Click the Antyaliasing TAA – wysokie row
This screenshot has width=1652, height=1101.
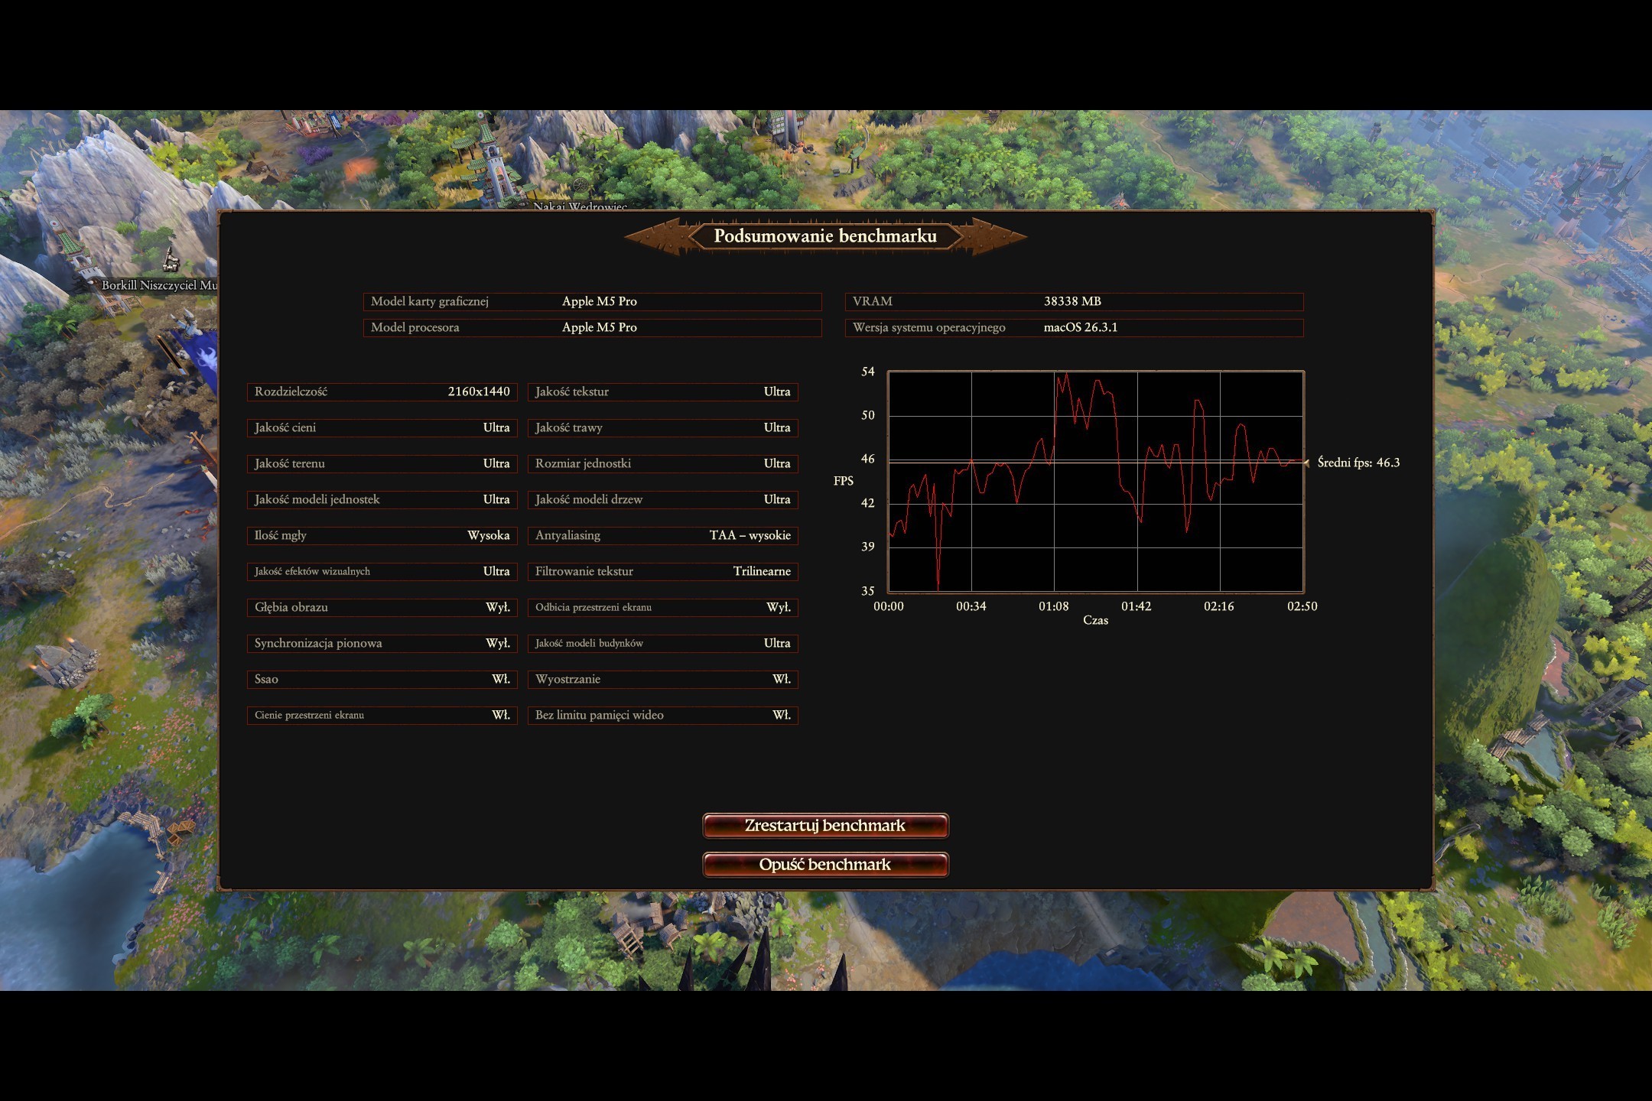pos(662,535)
